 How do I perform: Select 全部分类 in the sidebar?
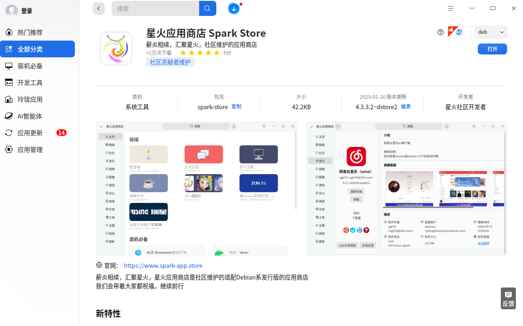pos(38,49)
